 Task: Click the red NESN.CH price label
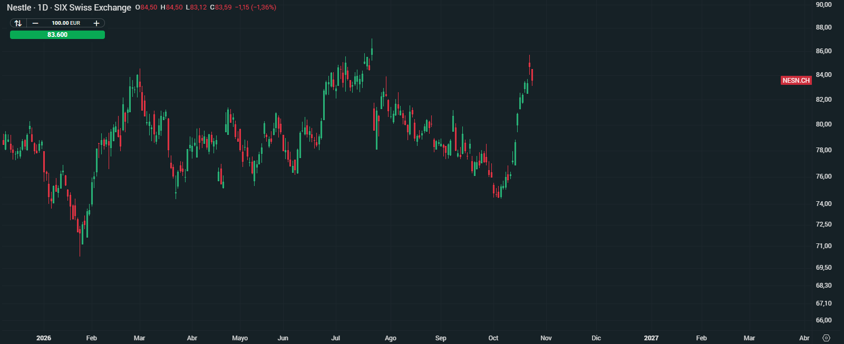pyautogui.click(x=796, y=81)
